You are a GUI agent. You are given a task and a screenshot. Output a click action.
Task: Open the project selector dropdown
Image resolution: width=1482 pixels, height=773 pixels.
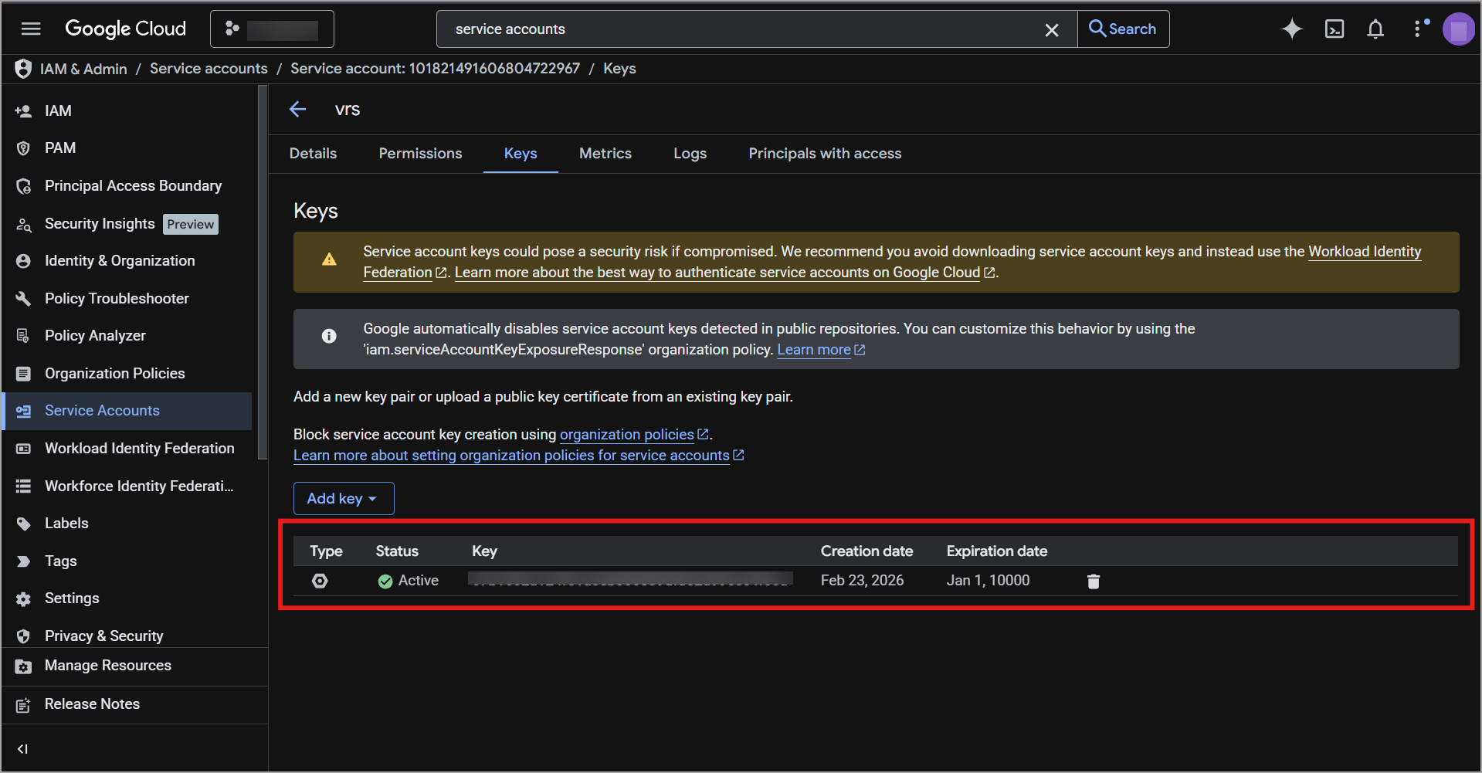(x=272, y=29)
